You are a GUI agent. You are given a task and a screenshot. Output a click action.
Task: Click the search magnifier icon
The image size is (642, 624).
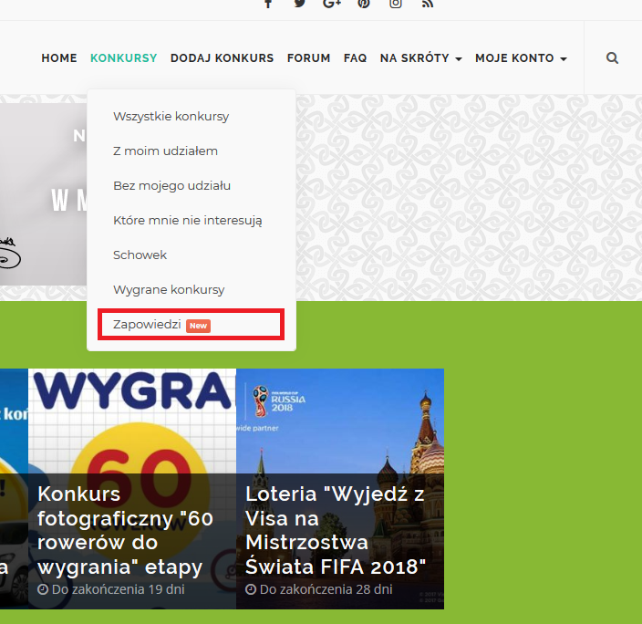(x=612, y=57)
